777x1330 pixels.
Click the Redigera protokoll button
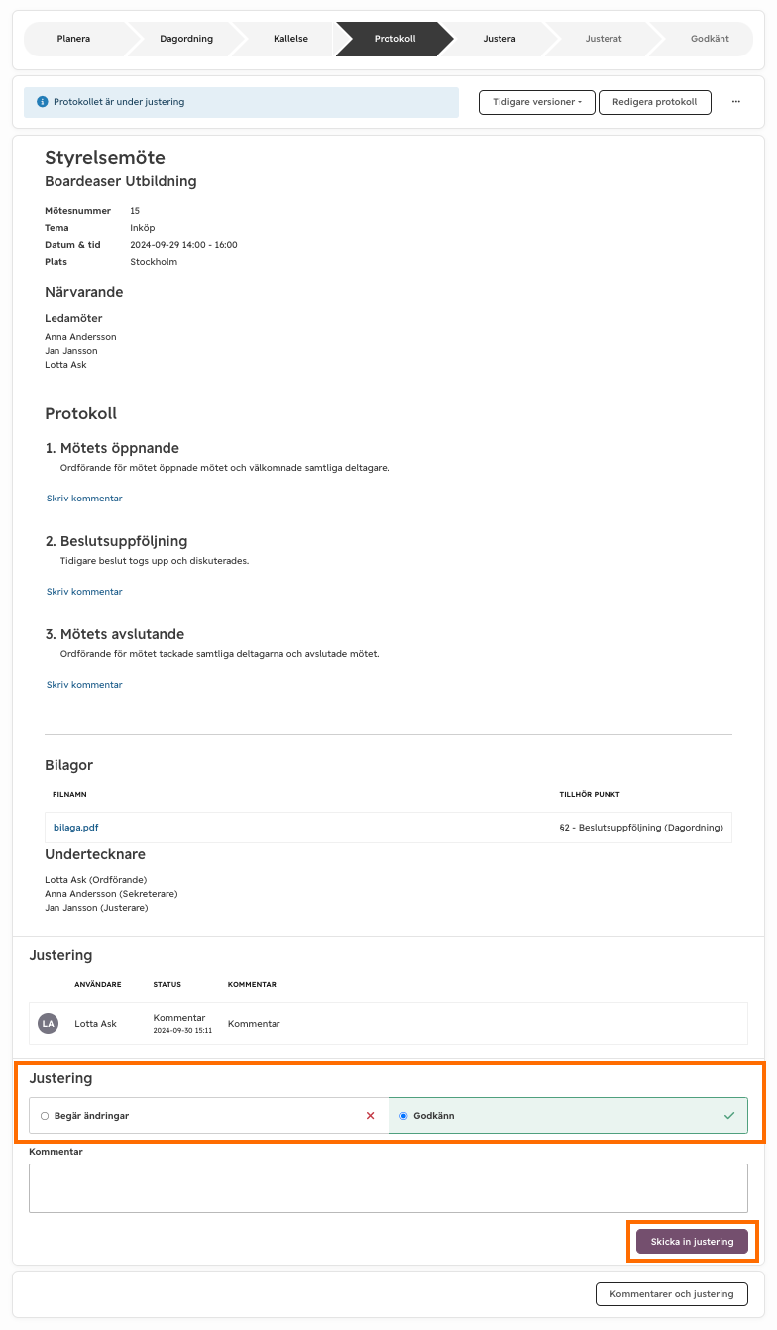(655, 102)
